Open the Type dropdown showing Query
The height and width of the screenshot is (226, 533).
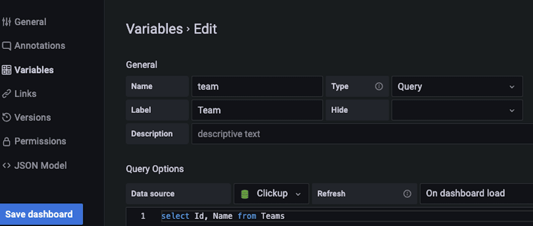click(x=457, y=87)
